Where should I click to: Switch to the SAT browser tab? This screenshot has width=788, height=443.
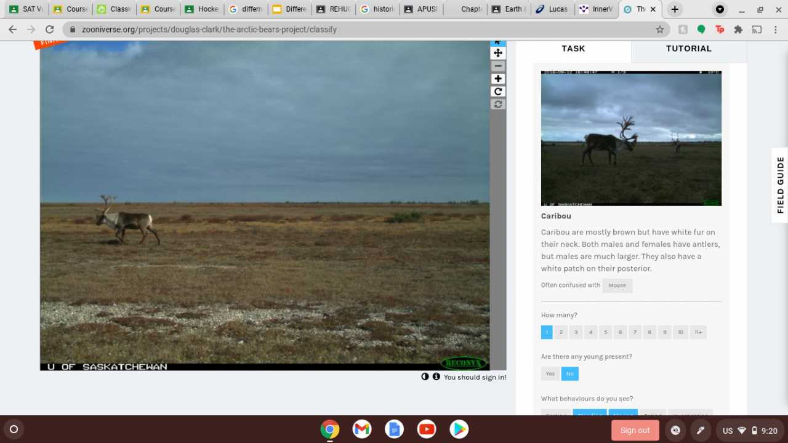coord(26,9)
